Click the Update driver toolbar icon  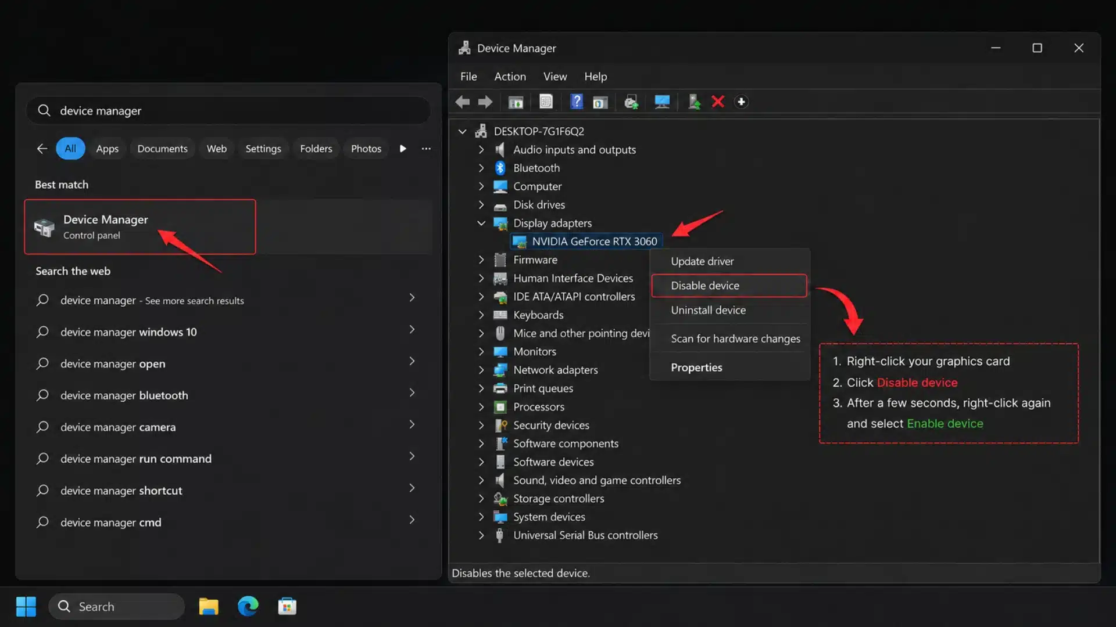(694, 102)
